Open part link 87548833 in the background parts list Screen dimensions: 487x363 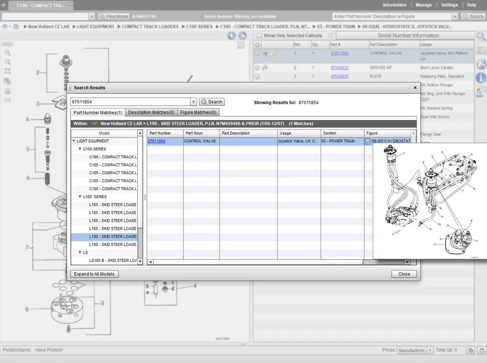click(x=340, y=68)
